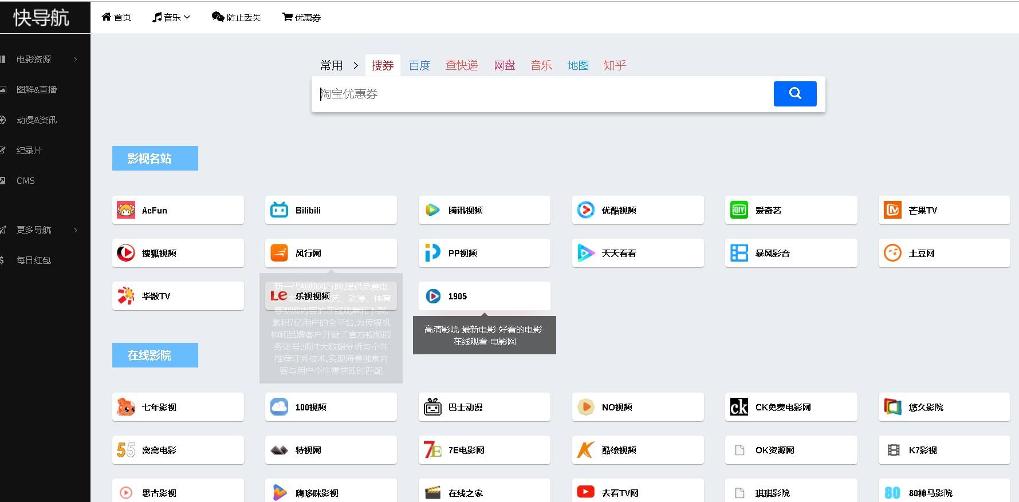Open the OK资源网 link

coord(791,450)
